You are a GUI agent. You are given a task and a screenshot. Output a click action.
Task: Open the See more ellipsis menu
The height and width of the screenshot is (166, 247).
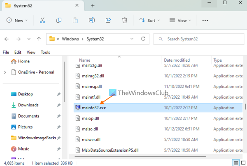click(205, 21)
